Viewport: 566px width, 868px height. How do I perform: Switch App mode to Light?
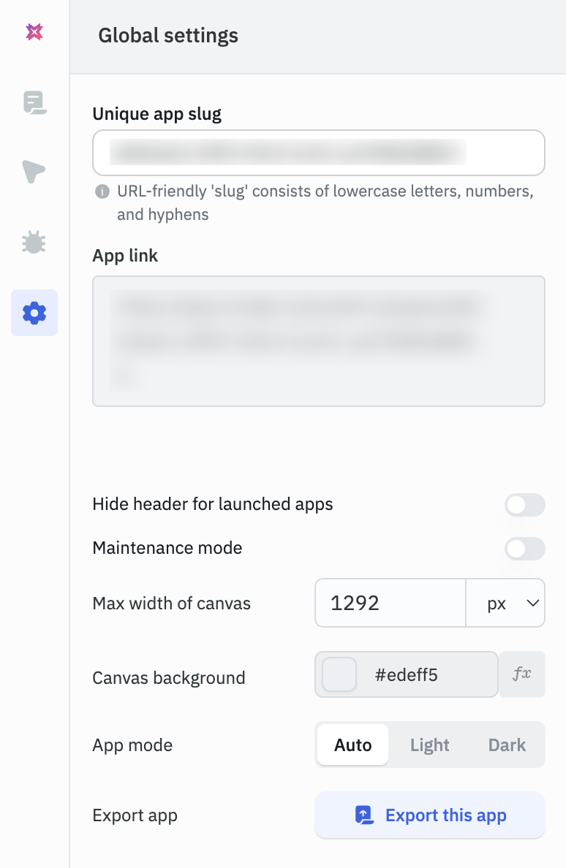pos(429,745)
